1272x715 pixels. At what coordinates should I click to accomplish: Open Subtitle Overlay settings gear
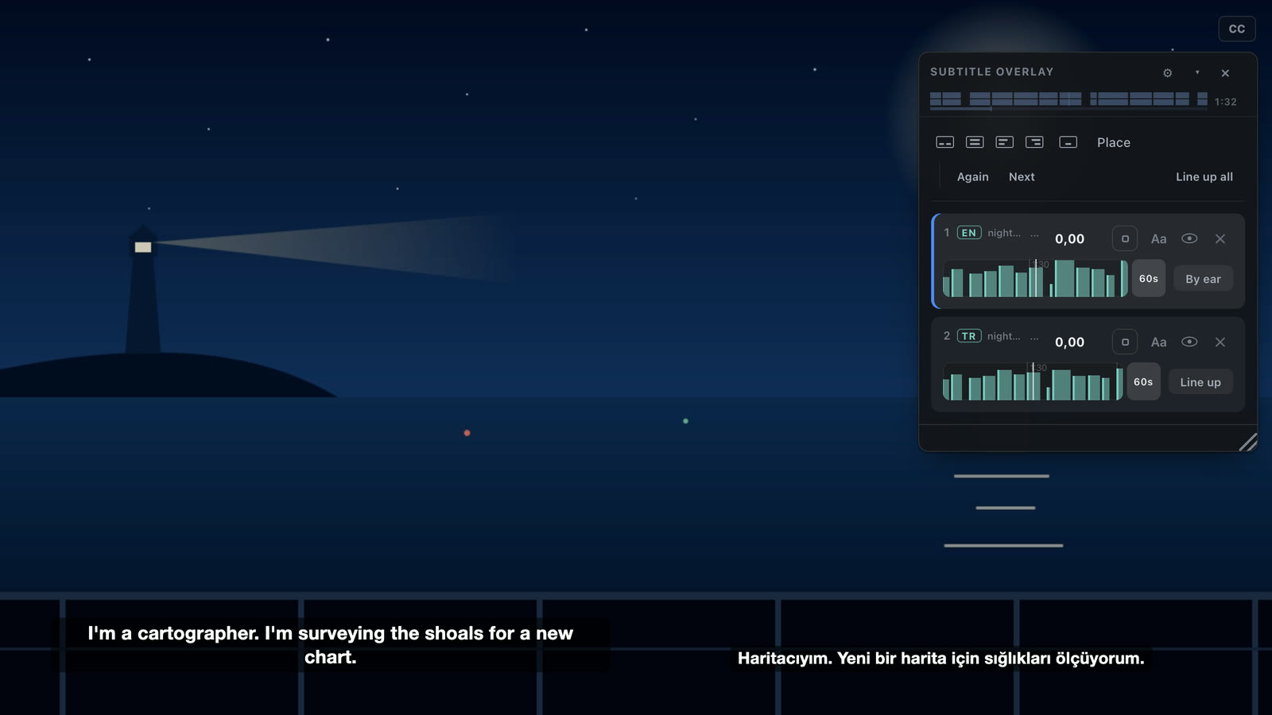click(1167, 73)
